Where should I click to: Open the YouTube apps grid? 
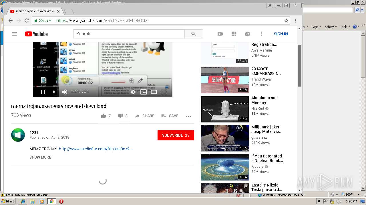(234, 34)
